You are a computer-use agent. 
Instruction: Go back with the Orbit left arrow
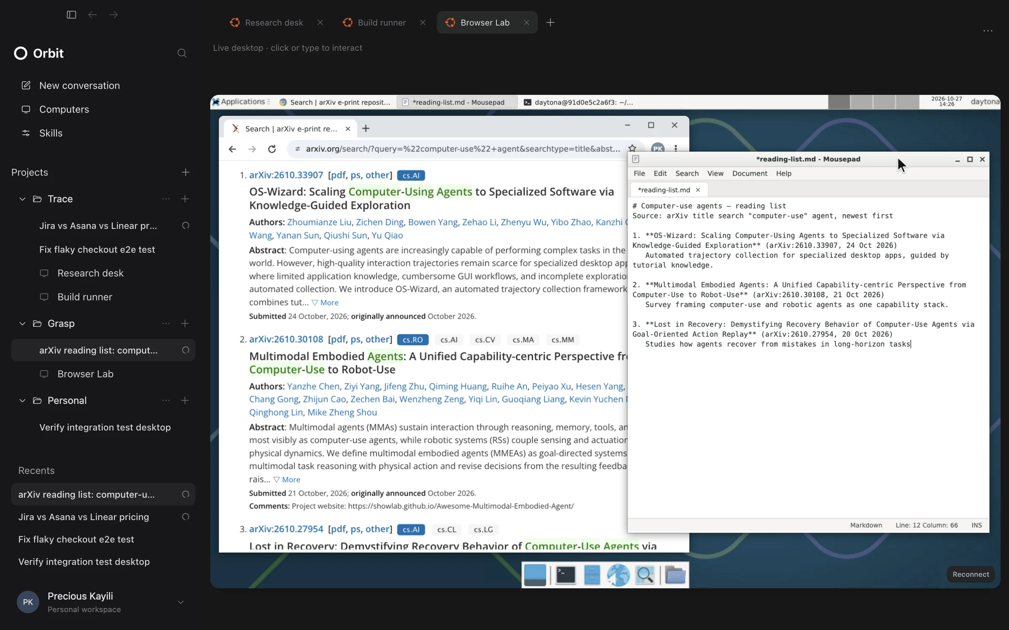[x=92, y=15]
